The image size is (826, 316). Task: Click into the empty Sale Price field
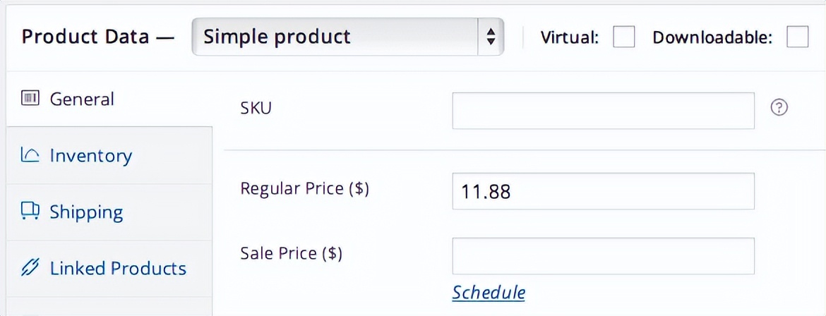[x=603, y=255]
